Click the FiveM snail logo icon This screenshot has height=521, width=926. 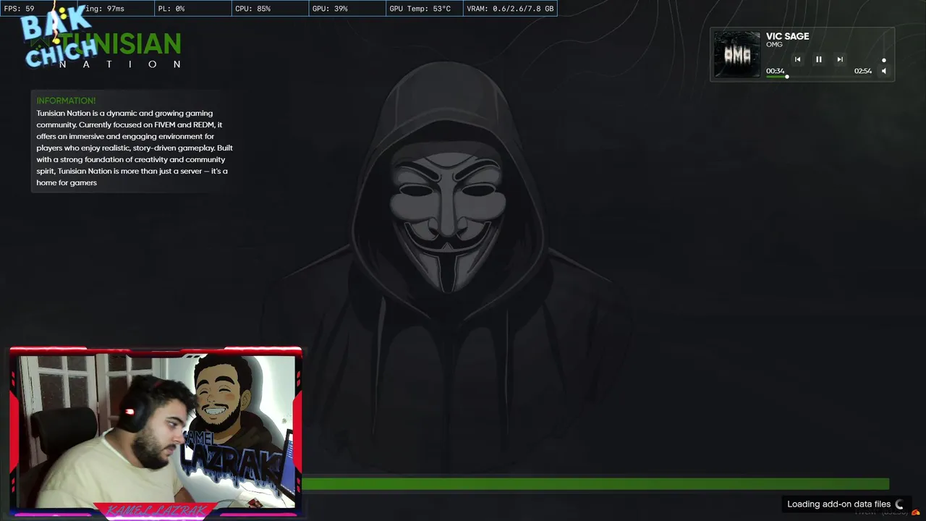click(x=915, y=513)
